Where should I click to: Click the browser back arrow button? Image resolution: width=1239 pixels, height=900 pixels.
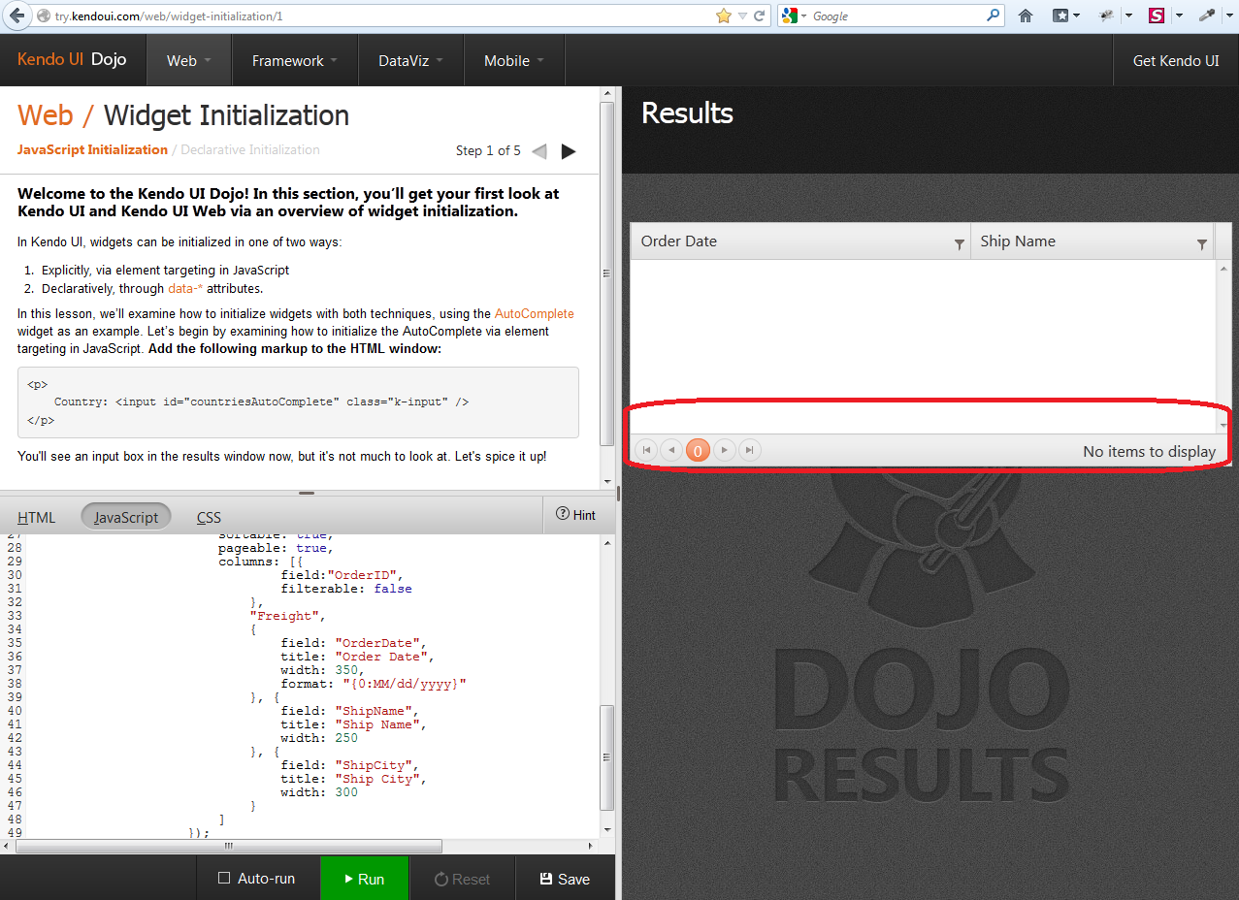16,16
